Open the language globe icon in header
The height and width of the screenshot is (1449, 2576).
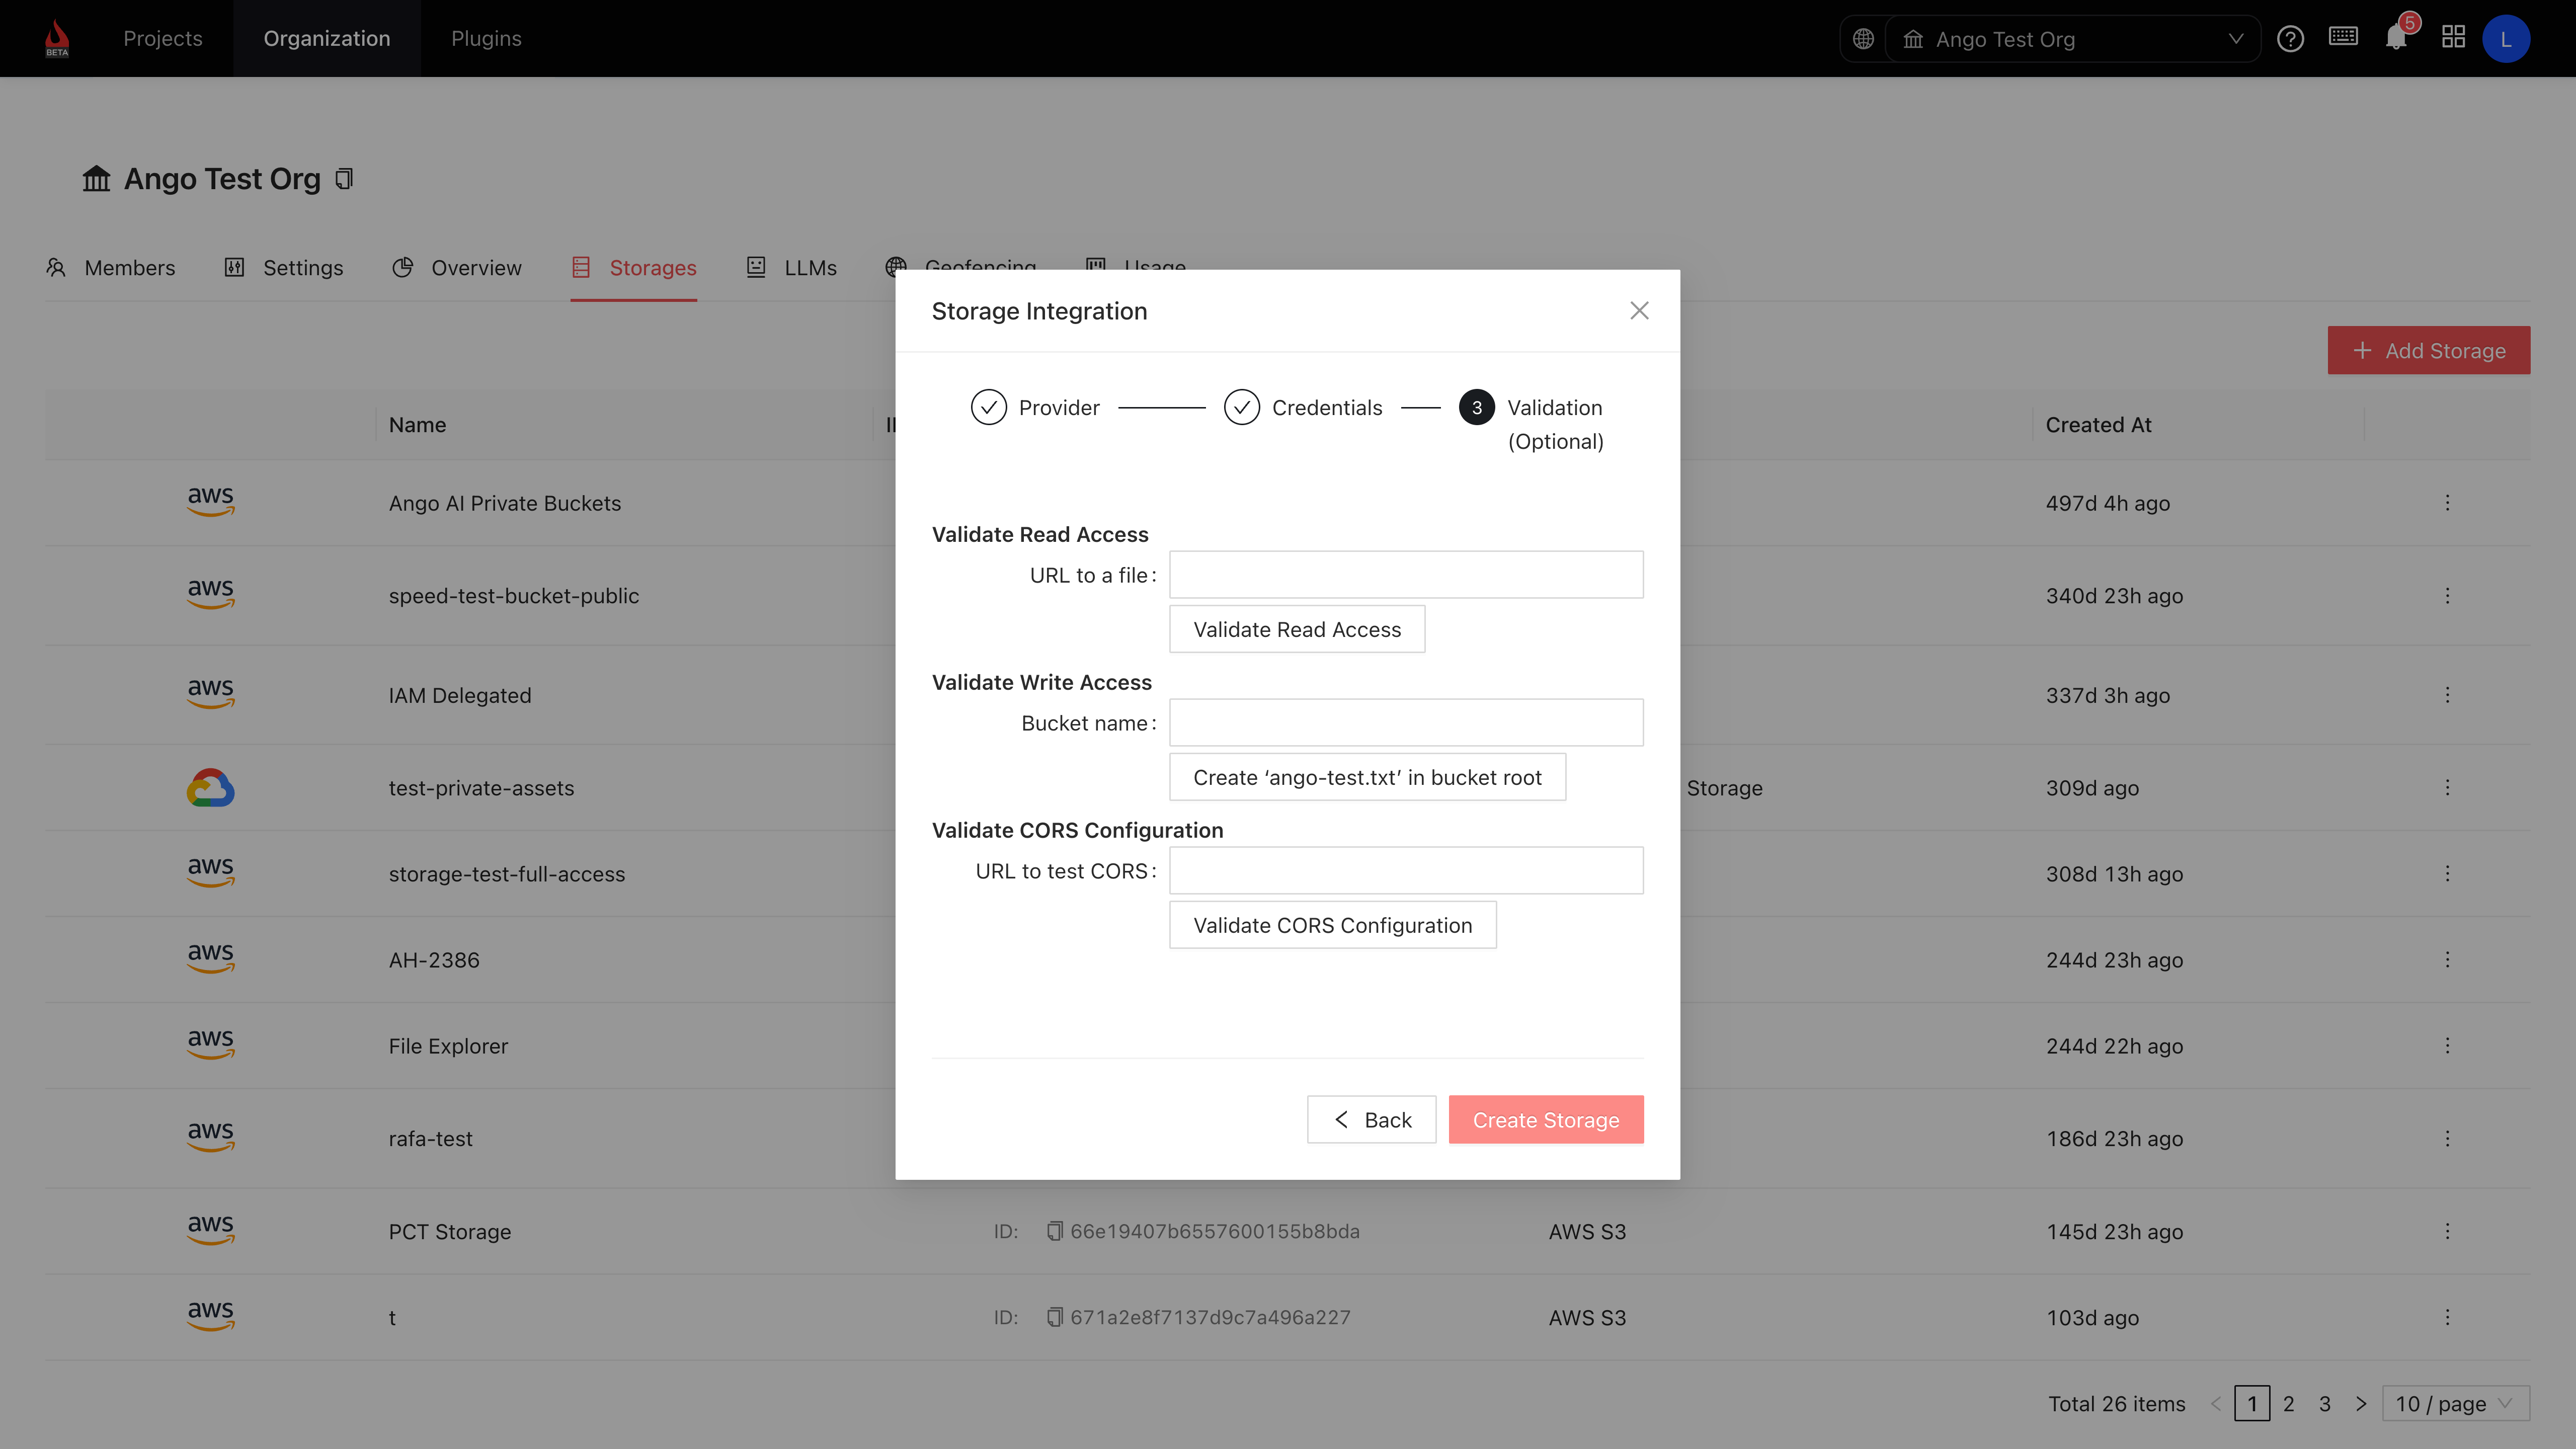pyautogui.click(x=1863, y=39)
